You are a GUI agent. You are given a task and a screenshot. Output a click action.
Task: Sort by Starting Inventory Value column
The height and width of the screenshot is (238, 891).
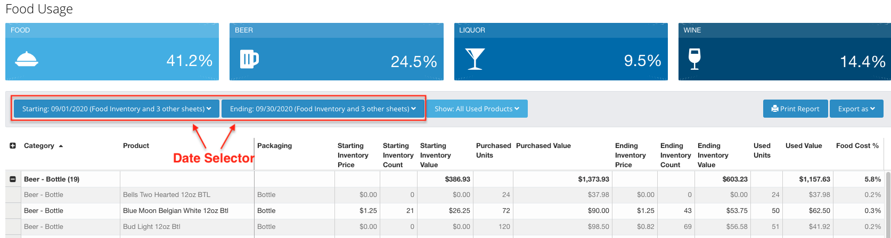pyautogui.click(x=435, y=155)
